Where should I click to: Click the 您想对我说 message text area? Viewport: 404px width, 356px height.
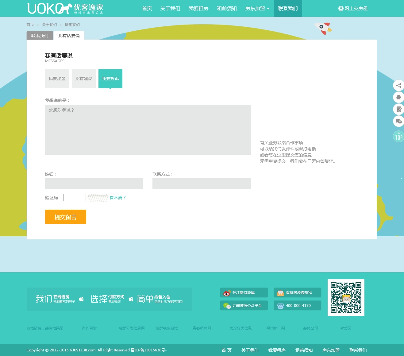(x=148, y=130)
